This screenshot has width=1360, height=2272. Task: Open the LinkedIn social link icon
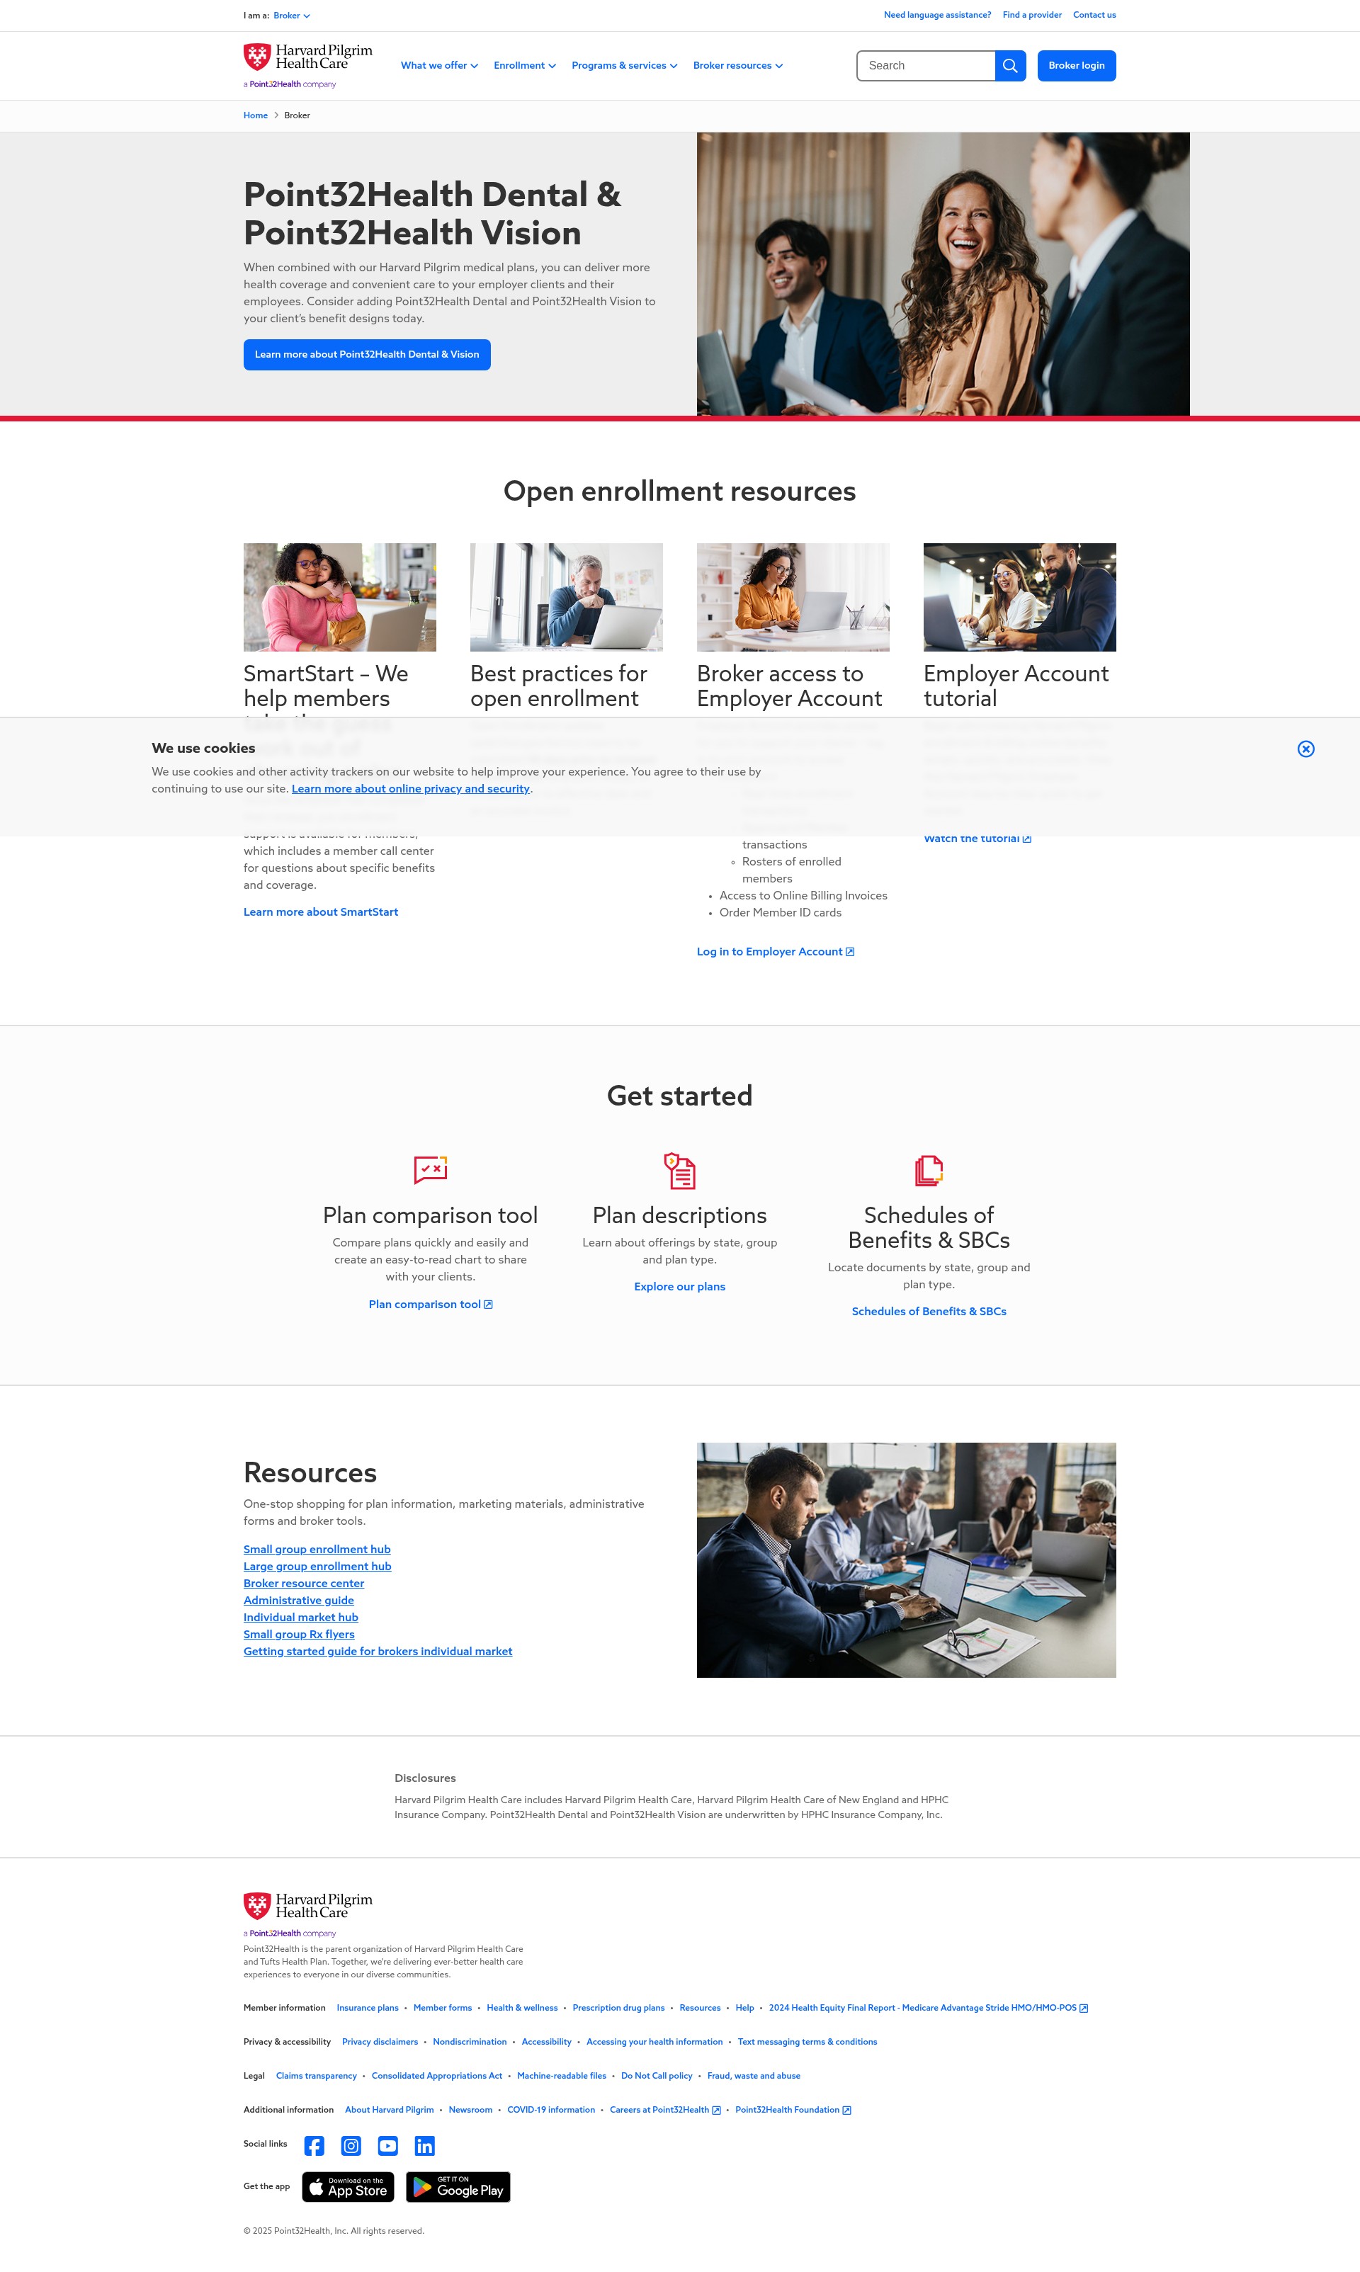click(424, 2145)
